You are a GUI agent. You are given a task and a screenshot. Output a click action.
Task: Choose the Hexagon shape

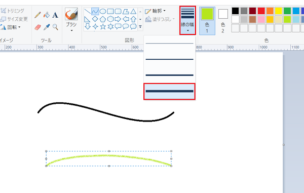point(110,19)
